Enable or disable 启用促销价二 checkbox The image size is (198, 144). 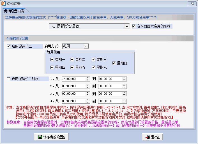[x=8, y=46]
